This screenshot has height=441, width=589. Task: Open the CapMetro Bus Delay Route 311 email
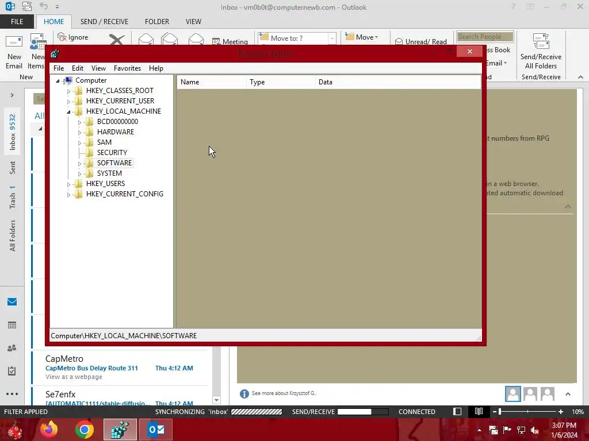click(x=120, y=368)
